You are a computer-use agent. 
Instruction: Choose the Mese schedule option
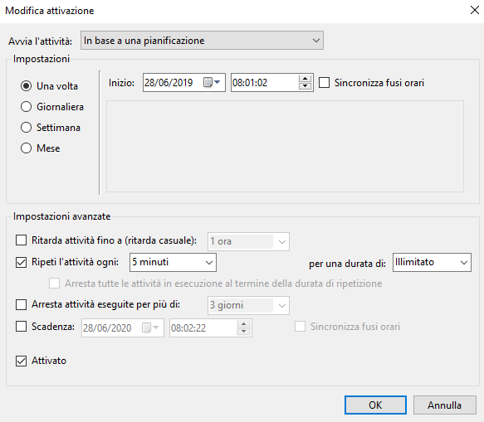[26, 148]
